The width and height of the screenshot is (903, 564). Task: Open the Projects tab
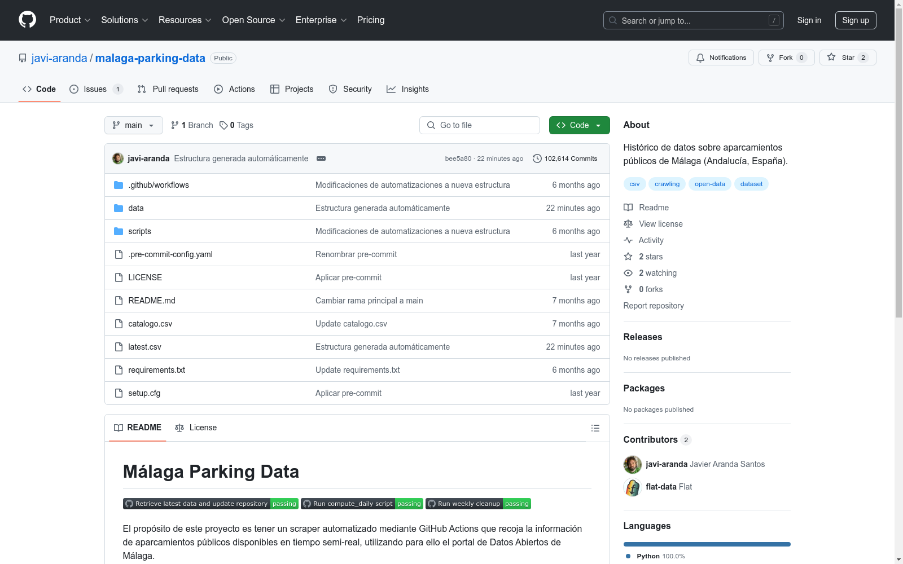coord(292,89)
